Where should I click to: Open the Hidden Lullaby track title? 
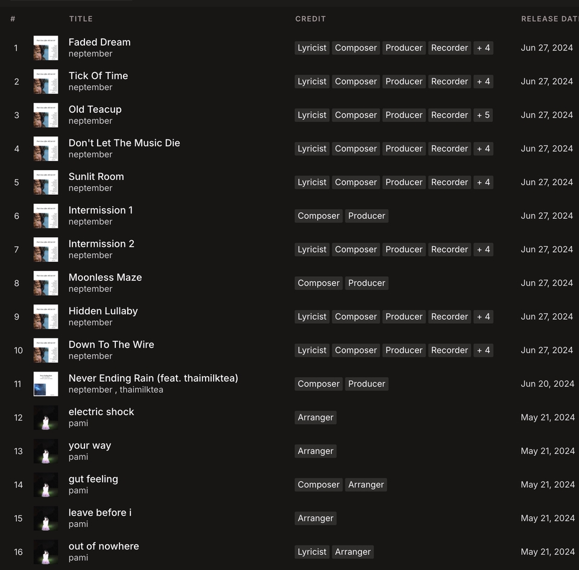(x=103, y=311)
